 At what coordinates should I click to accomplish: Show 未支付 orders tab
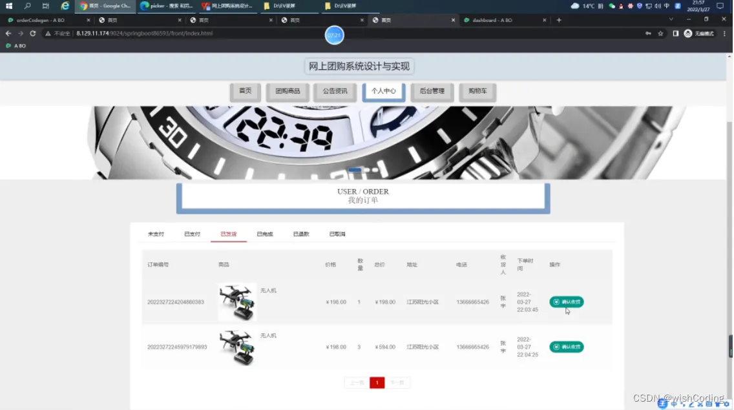click(x=156, y=234)
